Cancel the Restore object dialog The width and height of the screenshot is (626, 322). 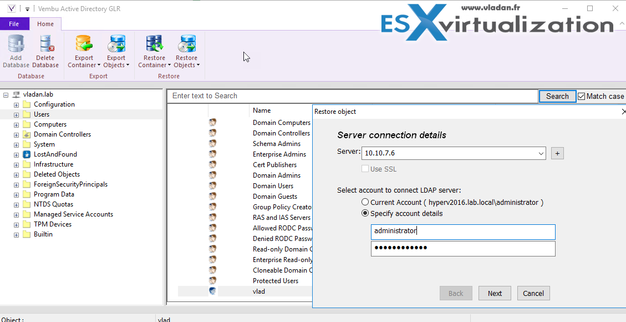533,293
